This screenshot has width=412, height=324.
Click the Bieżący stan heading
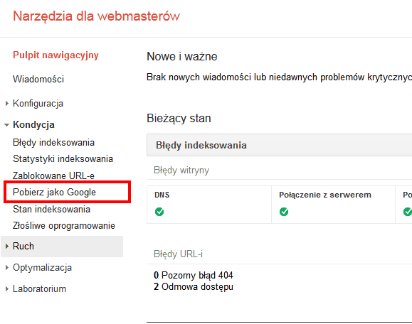click(x=179, y=119)
